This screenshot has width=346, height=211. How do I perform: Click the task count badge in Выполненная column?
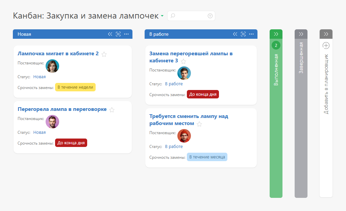point(276,45)
